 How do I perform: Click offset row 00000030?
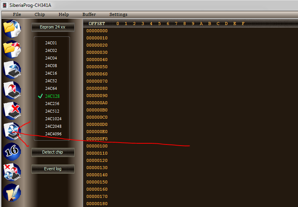[97, 52]
